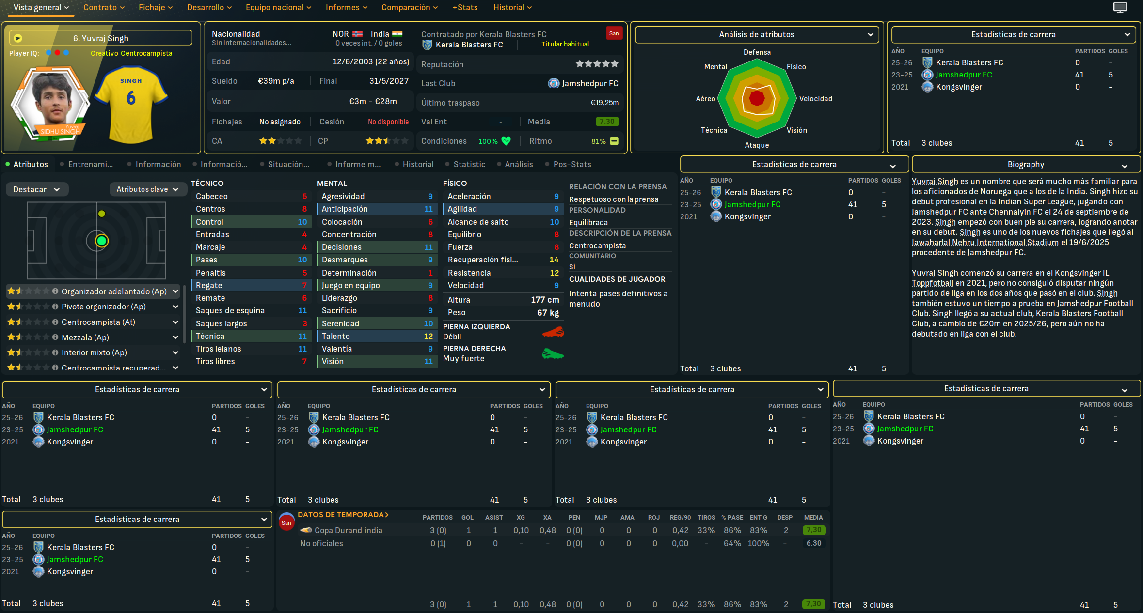1143x613 pixels.
Task: Select the Historial panel tab selector
Action: 414,164
